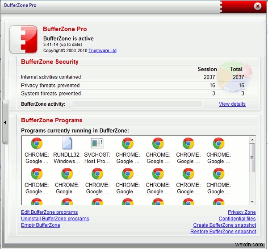
Task: Click Create BufferZone snapshot
Action: pyautogui.click(x=224, y=225)
